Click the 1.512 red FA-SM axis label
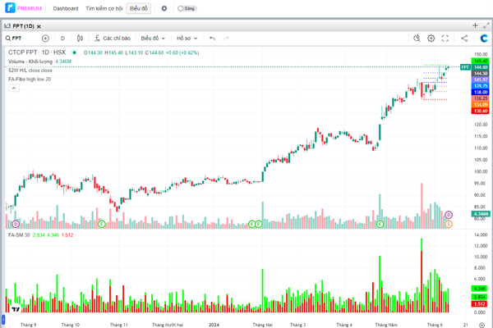The height and width of the screenshot is (328, 493). tap(480, 304)
